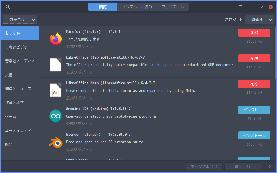Open the search magnifier icon
The width and height of the screenshot is (277, 173).
[8, 7]
